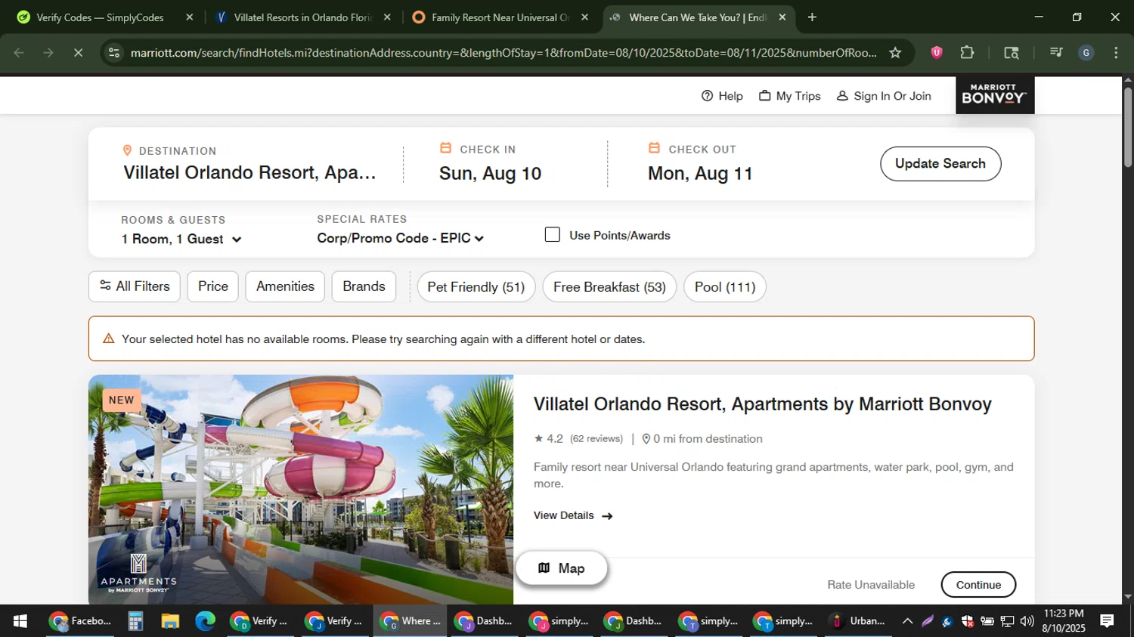Click Sign In Or Join link
The height and width of the screenshot is (637, 1134).
(884, 96)
